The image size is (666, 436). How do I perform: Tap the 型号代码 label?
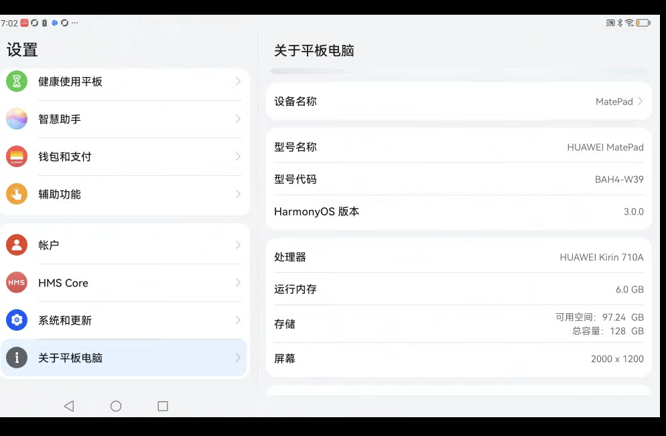pyautogui.click(x=295, y=179)
